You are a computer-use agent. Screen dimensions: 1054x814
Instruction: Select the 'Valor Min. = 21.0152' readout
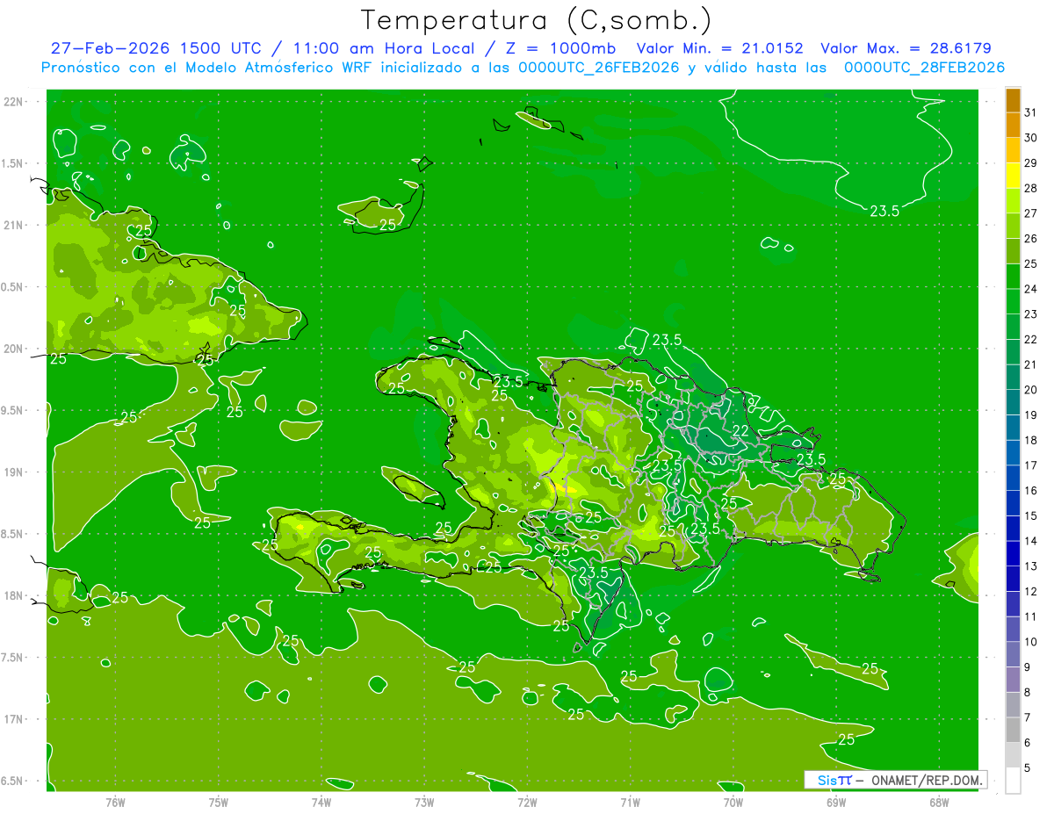[x=718, y=49]
